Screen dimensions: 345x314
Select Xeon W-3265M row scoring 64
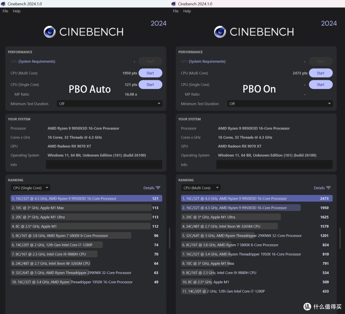click(86, 263)
